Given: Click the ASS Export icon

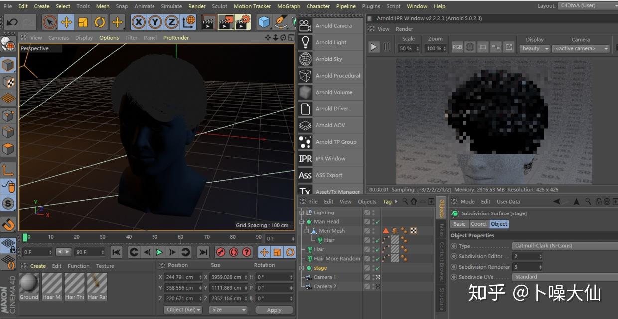Looking at the screenshot, I should pyautogui.click(x=305, y=175).
